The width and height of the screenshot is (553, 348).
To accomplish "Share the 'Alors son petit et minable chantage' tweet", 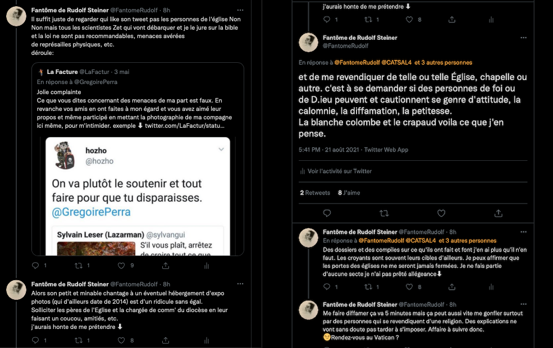I will [165, 340].
